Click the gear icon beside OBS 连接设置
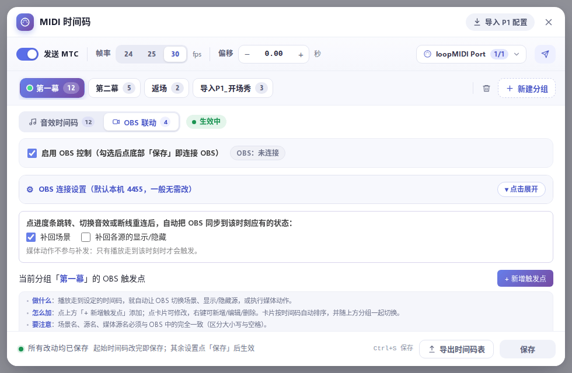 pyautogui.click(x=30, y=189)
